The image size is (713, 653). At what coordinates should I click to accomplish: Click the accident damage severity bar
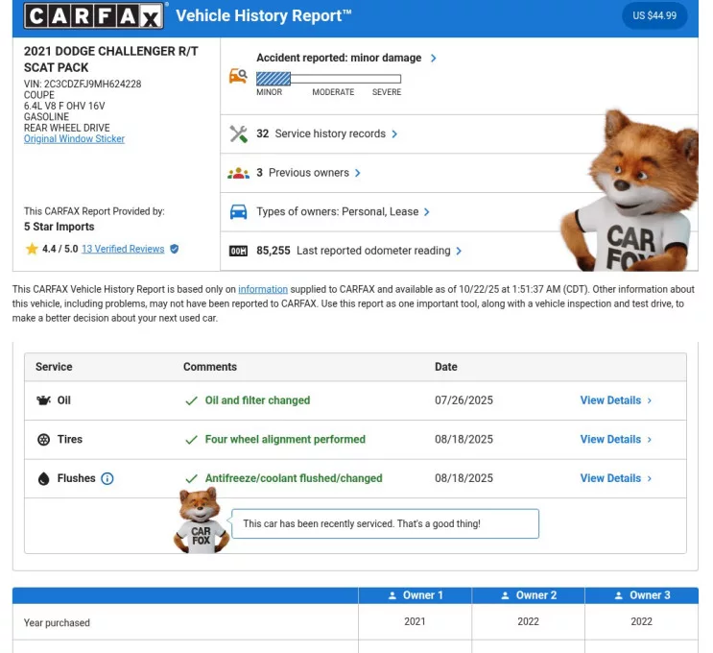pos(328,79)
